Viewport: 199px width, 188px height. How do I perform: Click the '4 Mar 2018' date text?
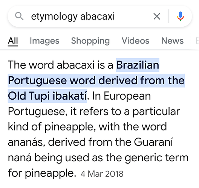(102, 174)
